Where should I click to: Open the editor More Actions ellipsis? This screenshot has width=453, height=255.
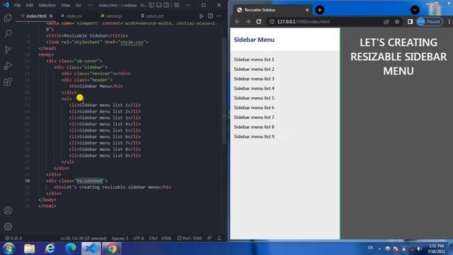[x=219, y=16]
